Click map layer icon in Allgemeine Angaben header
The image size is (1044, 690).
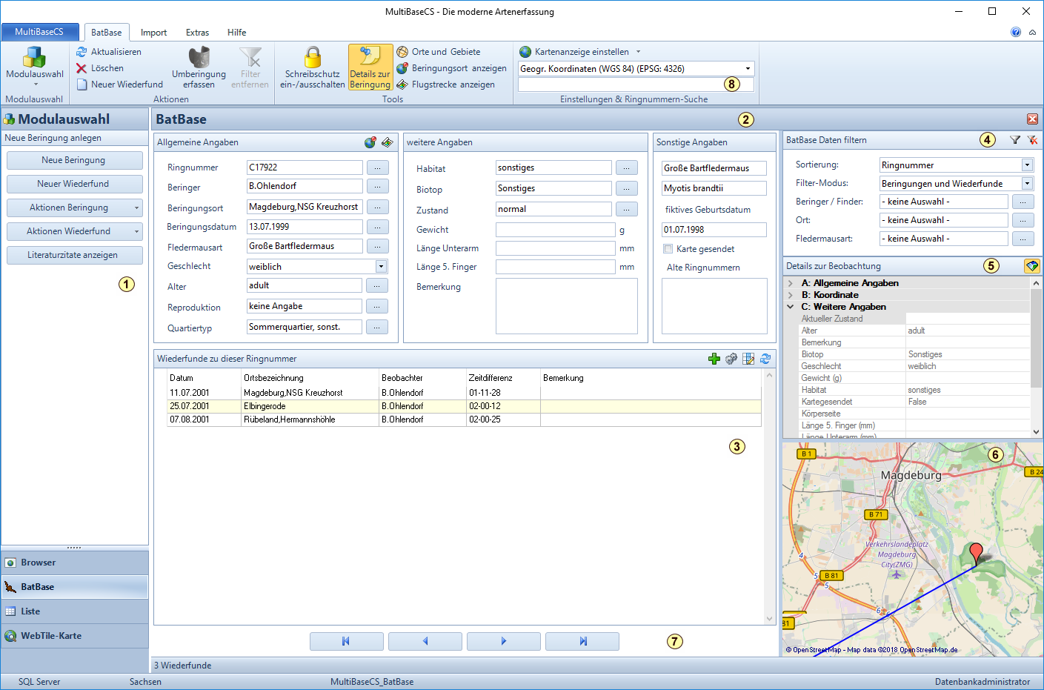387,142
